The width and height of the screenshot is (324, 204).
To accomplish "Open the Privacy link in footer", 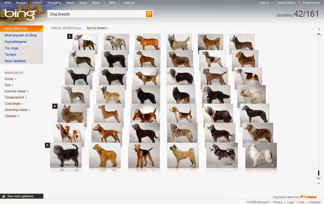I will pyautogui.click(x=278, y=202).
